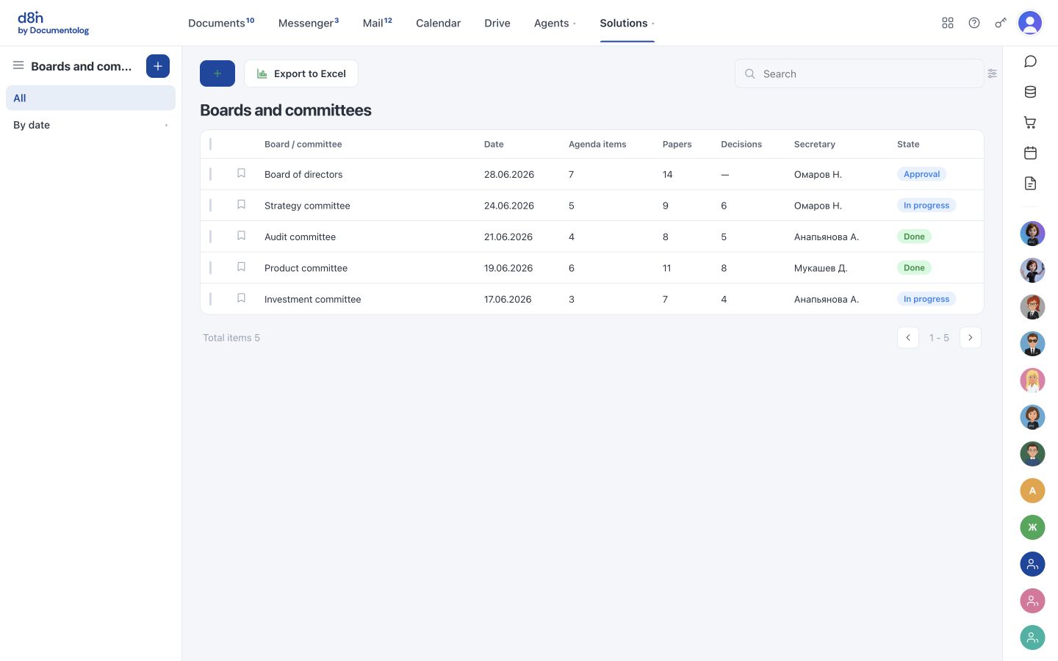Click secretary Мукашев Д.
The width and height of the screenshot is (1058, 661).
pos(821,268)
